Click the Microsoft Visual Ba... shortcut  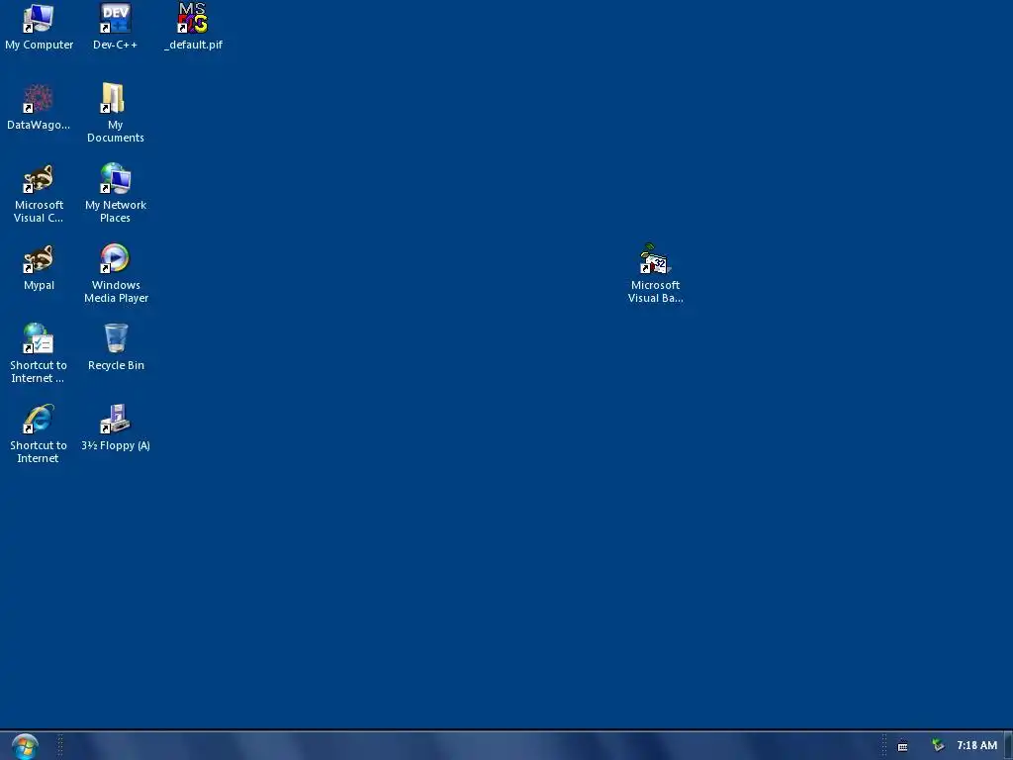coord(655,273)
